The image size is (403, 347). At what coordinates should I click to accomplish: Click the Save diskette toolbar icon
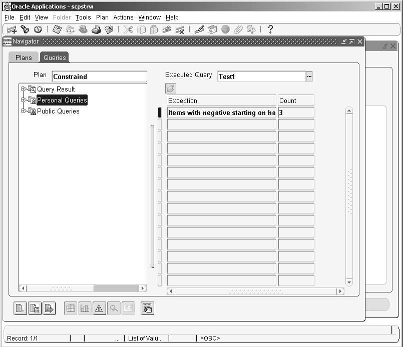pyautogui.click(x=57, y=29)
